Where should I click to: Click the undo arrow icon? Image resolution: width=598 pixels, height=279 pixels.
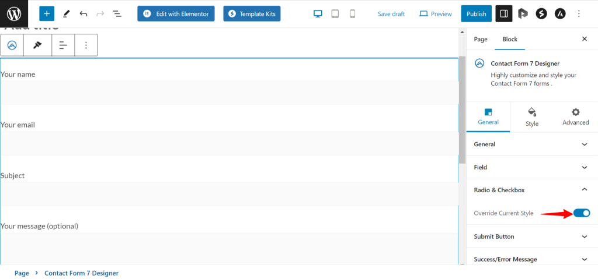click(x=84, y=13)
